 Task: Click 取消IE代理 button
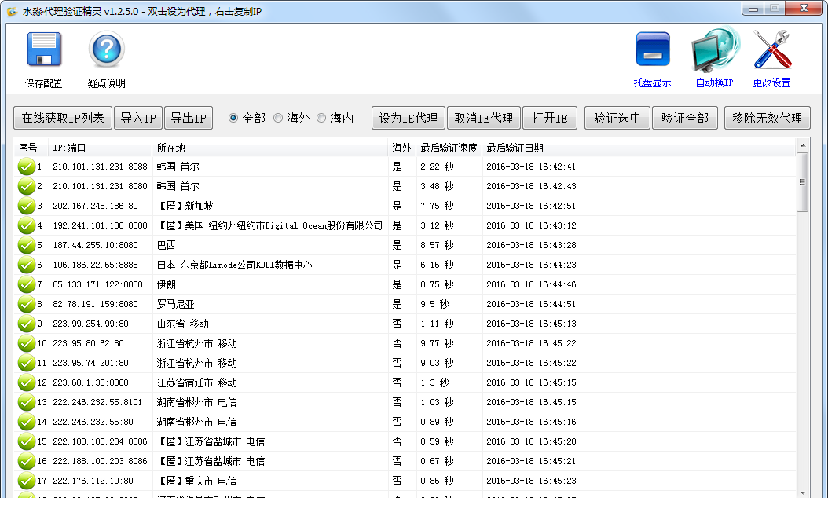[x=484, y=118]
